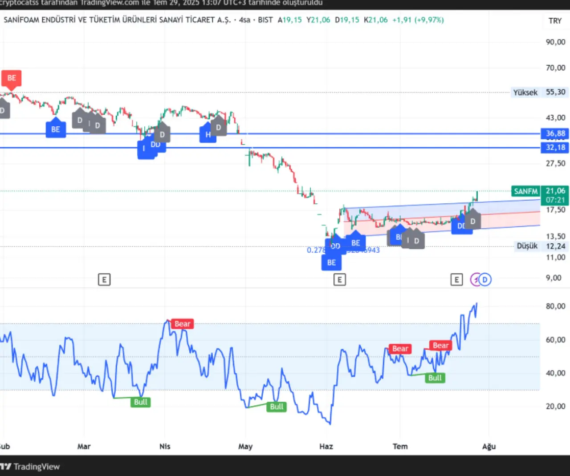Click the Bear label at the April RSI peak

click(x=182, y=324)
